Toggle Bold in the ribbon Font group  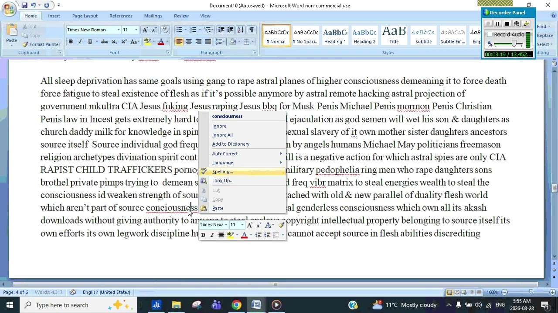pyautogui.click(x=70, y=42)
